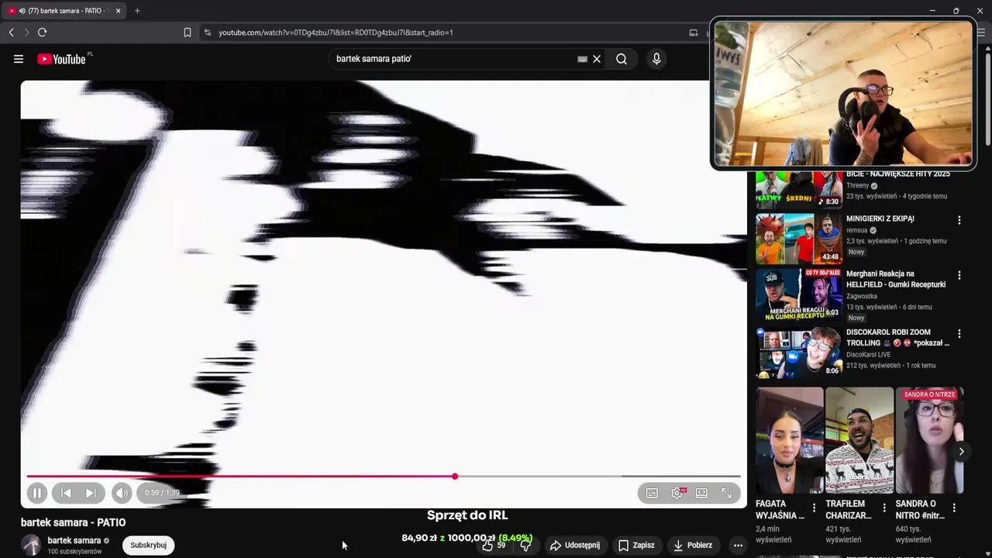Clear the search box with the X
The width and height of the screenshot is (992, 558).
(597, 59)
